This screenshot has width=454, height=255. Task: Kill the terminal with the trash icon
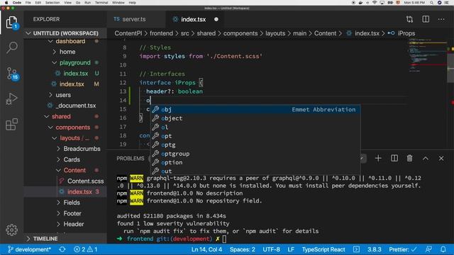pos(409,158)
